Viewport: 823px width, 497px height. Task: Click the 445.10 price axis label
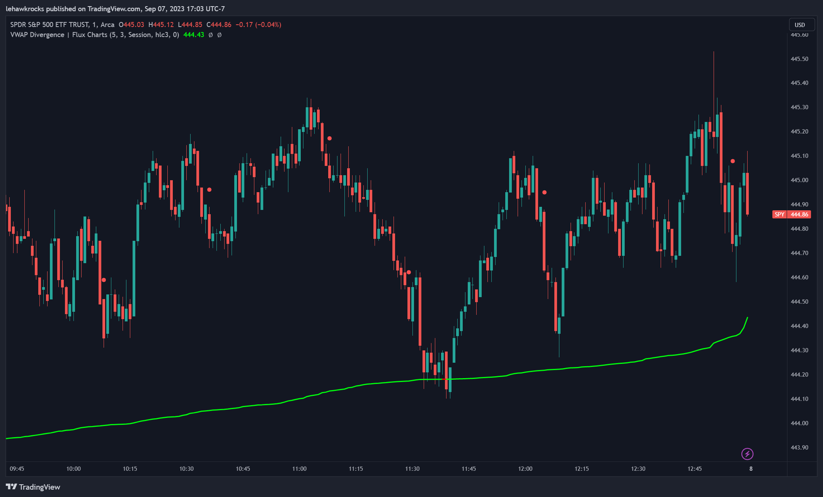click(799, 156)
